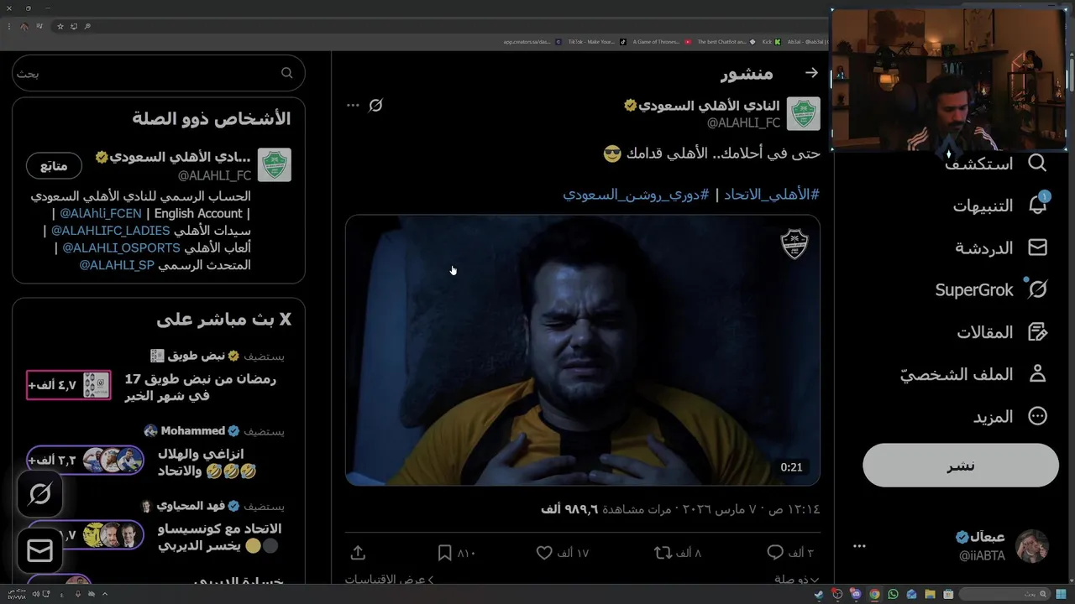Click the club logo watermark on video
The width and height of the screenshot is (1075, 604).
(794, 244)
